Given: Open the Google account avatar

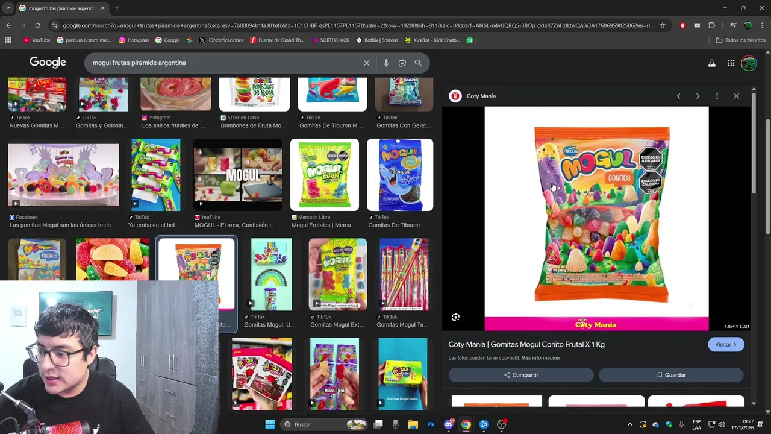Looking at the screenshot, I should (749, 63).
